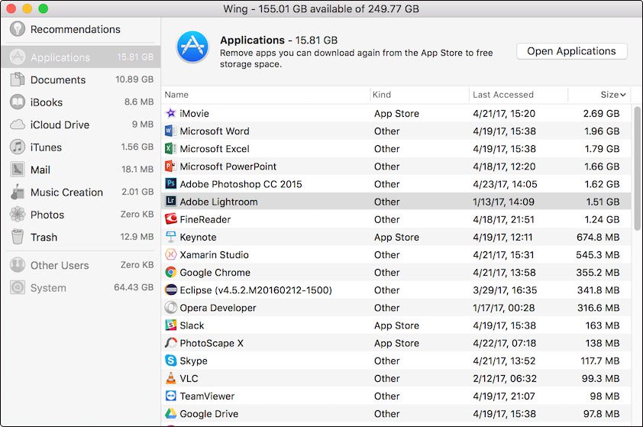
Task: Select the Applications category in sidebar
Action: point(81,57)
